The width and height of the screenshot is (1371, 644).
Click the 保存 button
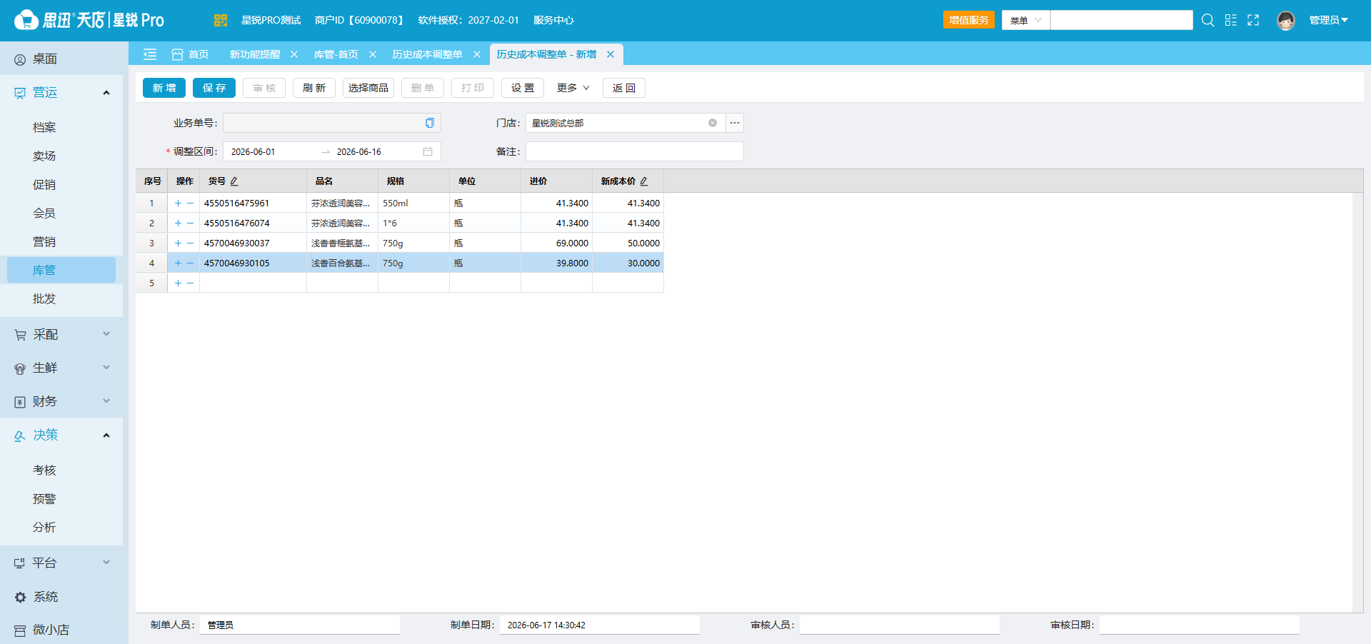point(214,88)
